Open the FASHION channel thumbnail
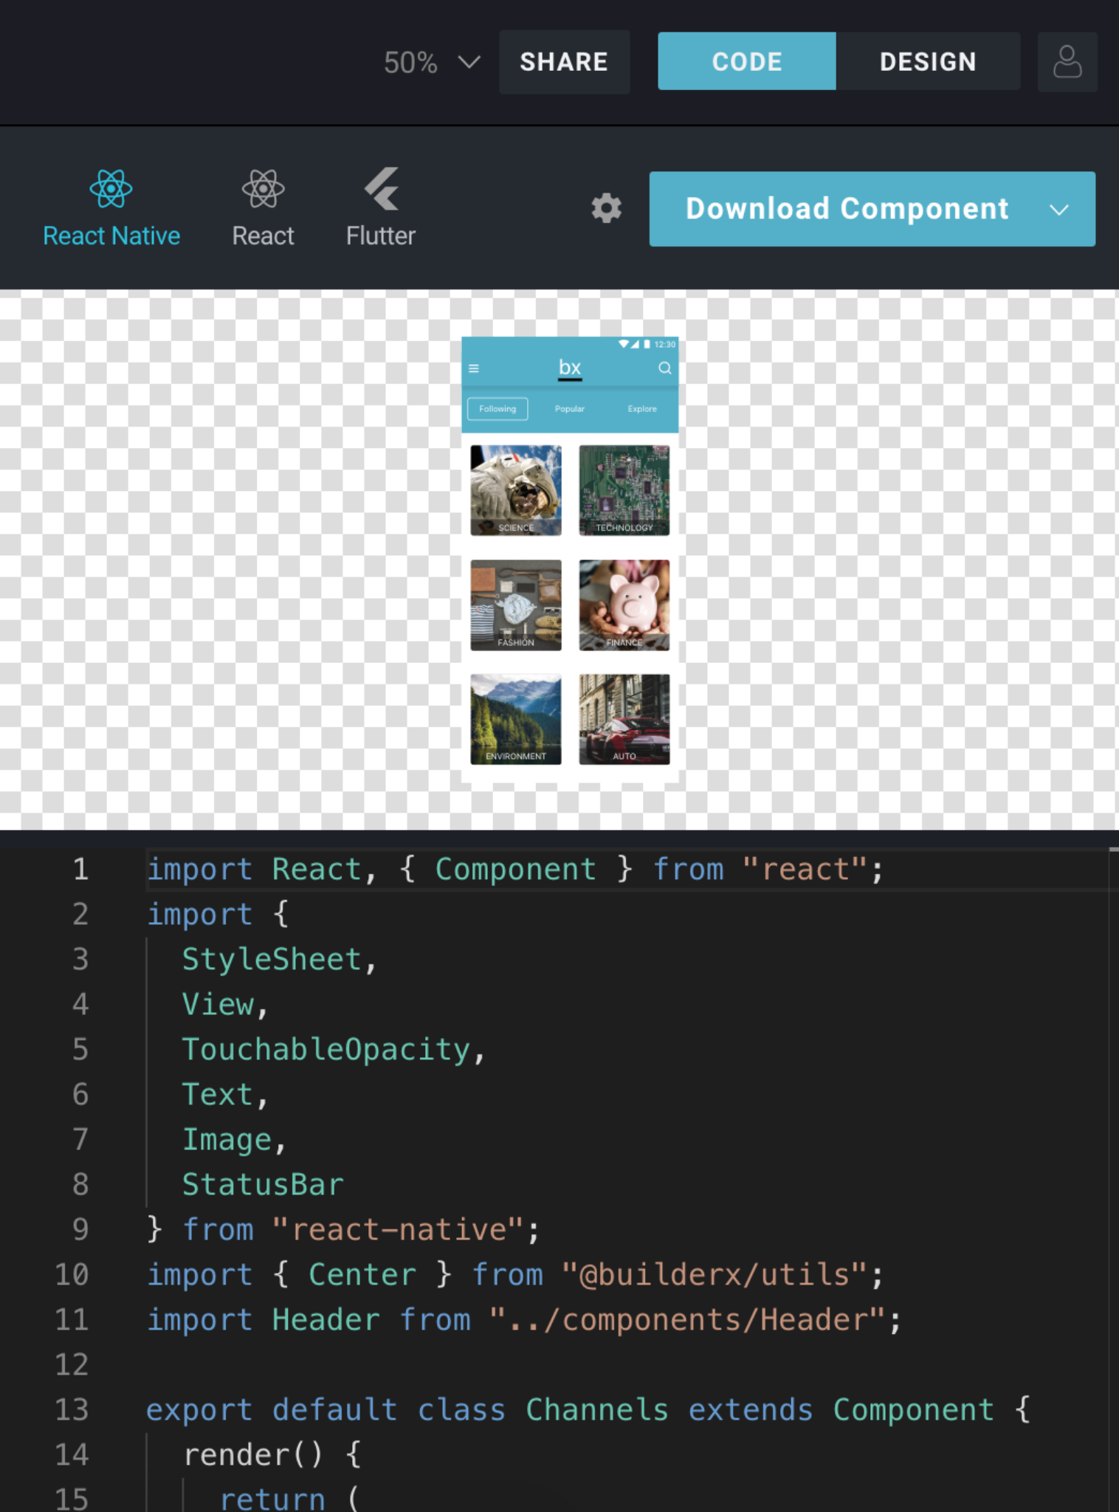The image size is (1119, 1512). tap(516, 605)
